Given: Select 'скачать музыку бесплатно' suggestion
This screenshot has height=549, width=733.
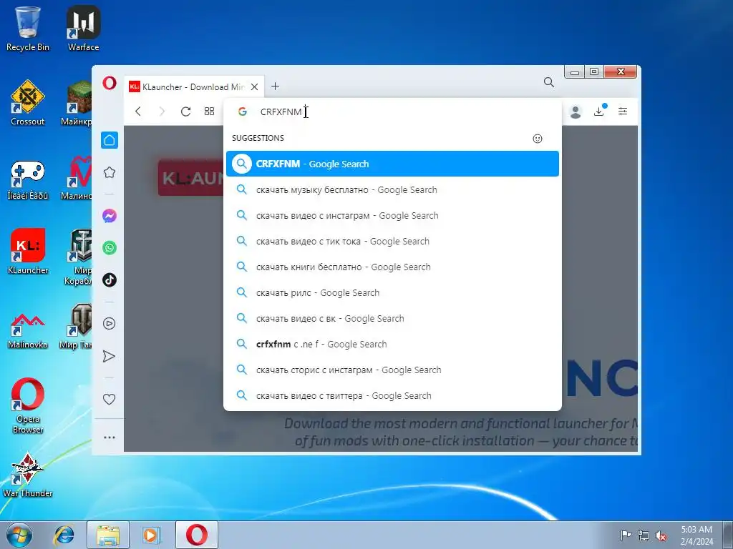Looking at the screenshot, I should 393,189.
